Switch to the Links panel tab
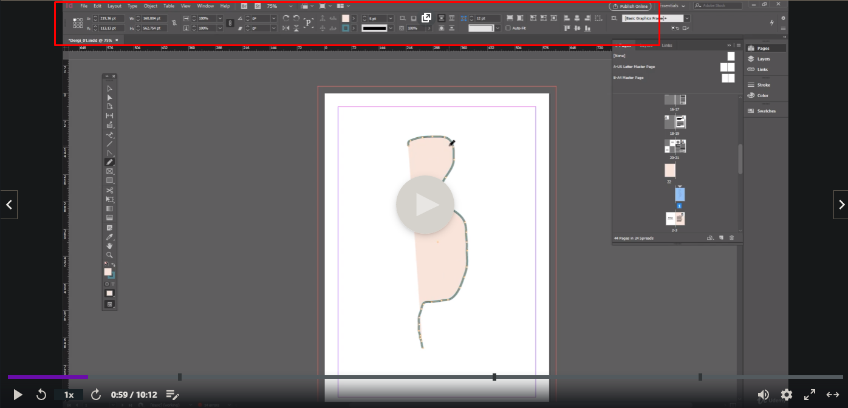Image resolution: width=848 pixels, height=408 pixels. click(x=667, y=46)
